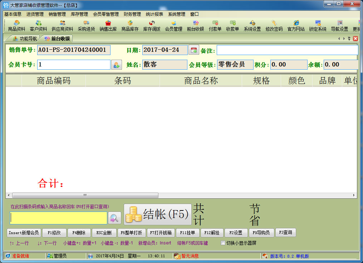This screenshot has width=363, height=263.
Task: Click 暂无消息 in status bar
Action: (190, 256)
